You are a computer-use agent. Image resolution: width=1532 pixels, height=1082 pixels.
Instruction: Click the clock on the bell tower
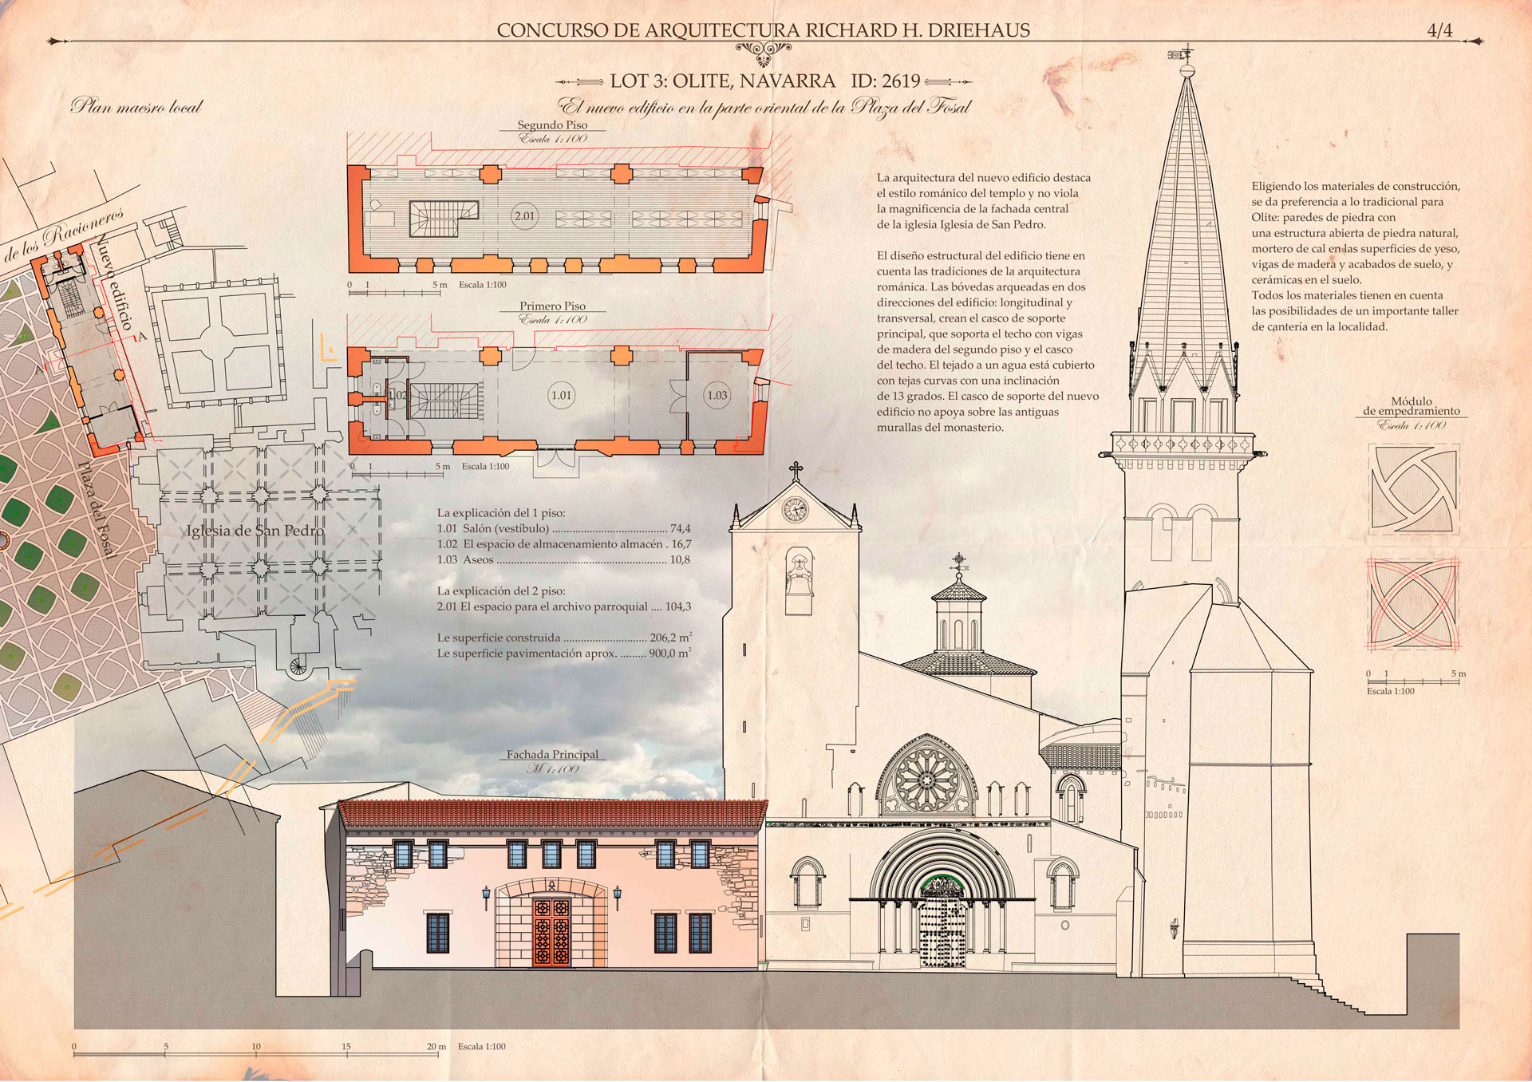pyautogui.click(x=795, y=509)
